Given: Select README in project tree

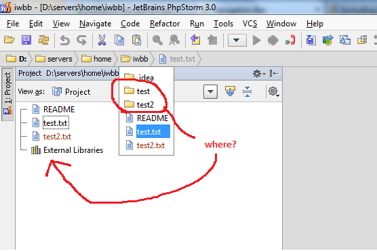Looking at the screenshot, I should 54,110.
